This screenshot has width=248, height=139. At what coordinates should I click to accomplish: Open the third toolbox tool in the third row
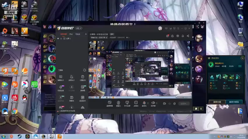click(82, 99)
